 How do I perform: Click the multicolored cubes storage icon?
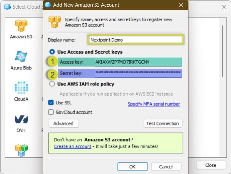[21, 150]
